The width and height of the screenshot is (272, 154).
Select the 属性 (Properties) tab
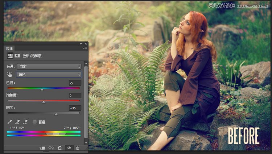9,48
